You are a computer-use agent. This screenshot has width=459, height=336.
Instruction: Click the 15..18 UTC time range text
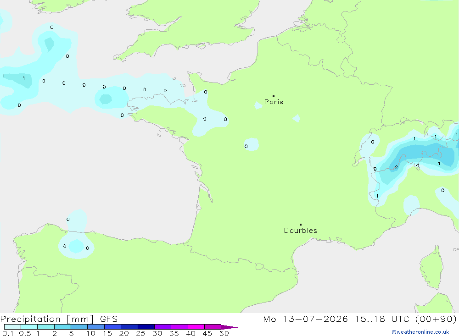point(381,319)
